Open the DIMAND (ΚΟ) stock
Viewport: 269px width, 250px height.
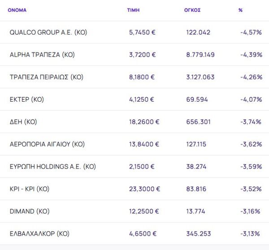(30, 211)
